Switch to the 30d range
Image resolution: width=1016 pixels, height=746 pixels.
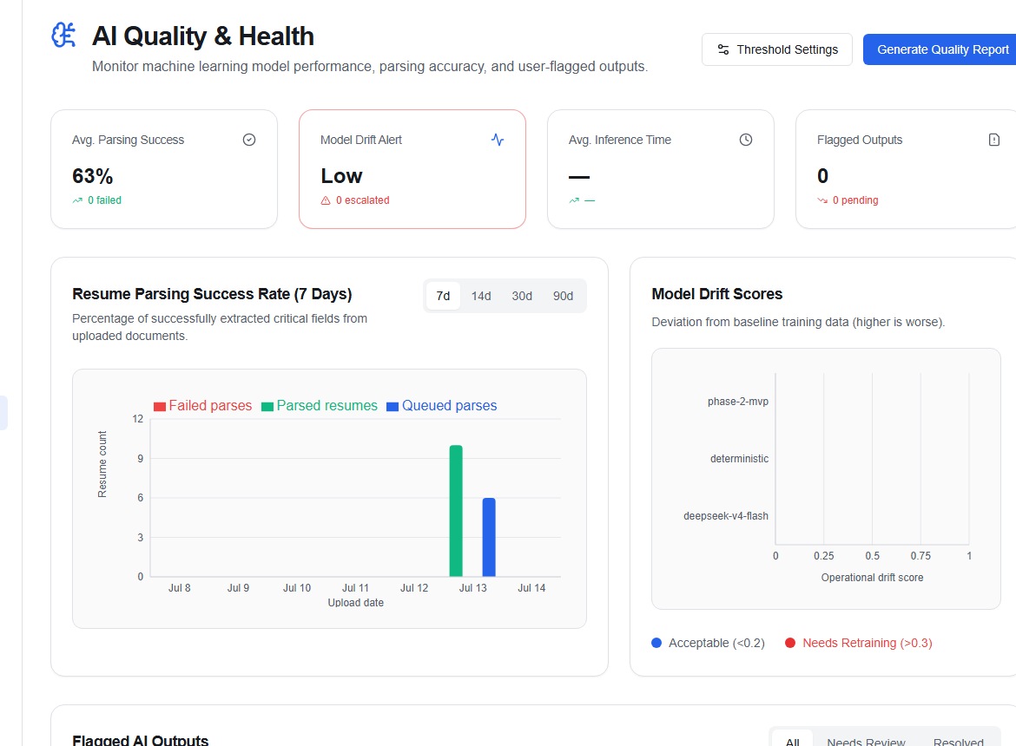(522, 296)
